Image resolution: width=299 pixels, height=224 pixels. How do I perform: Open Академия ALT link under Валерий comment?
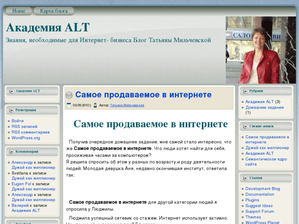[x=26, y=211]
